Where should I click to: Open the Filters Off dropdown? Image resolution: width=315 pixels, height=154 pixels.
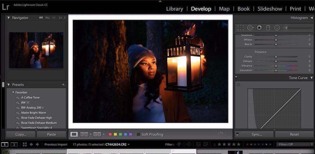point(295,144)
